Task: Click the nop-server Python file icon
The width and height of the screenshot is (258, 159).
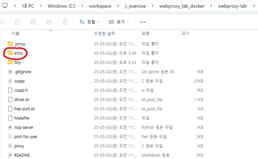Action: (10, 128)
